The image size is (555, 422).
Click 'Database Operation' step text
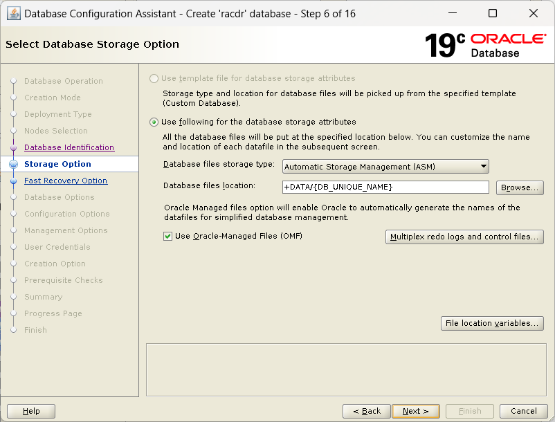coord(64,81)
